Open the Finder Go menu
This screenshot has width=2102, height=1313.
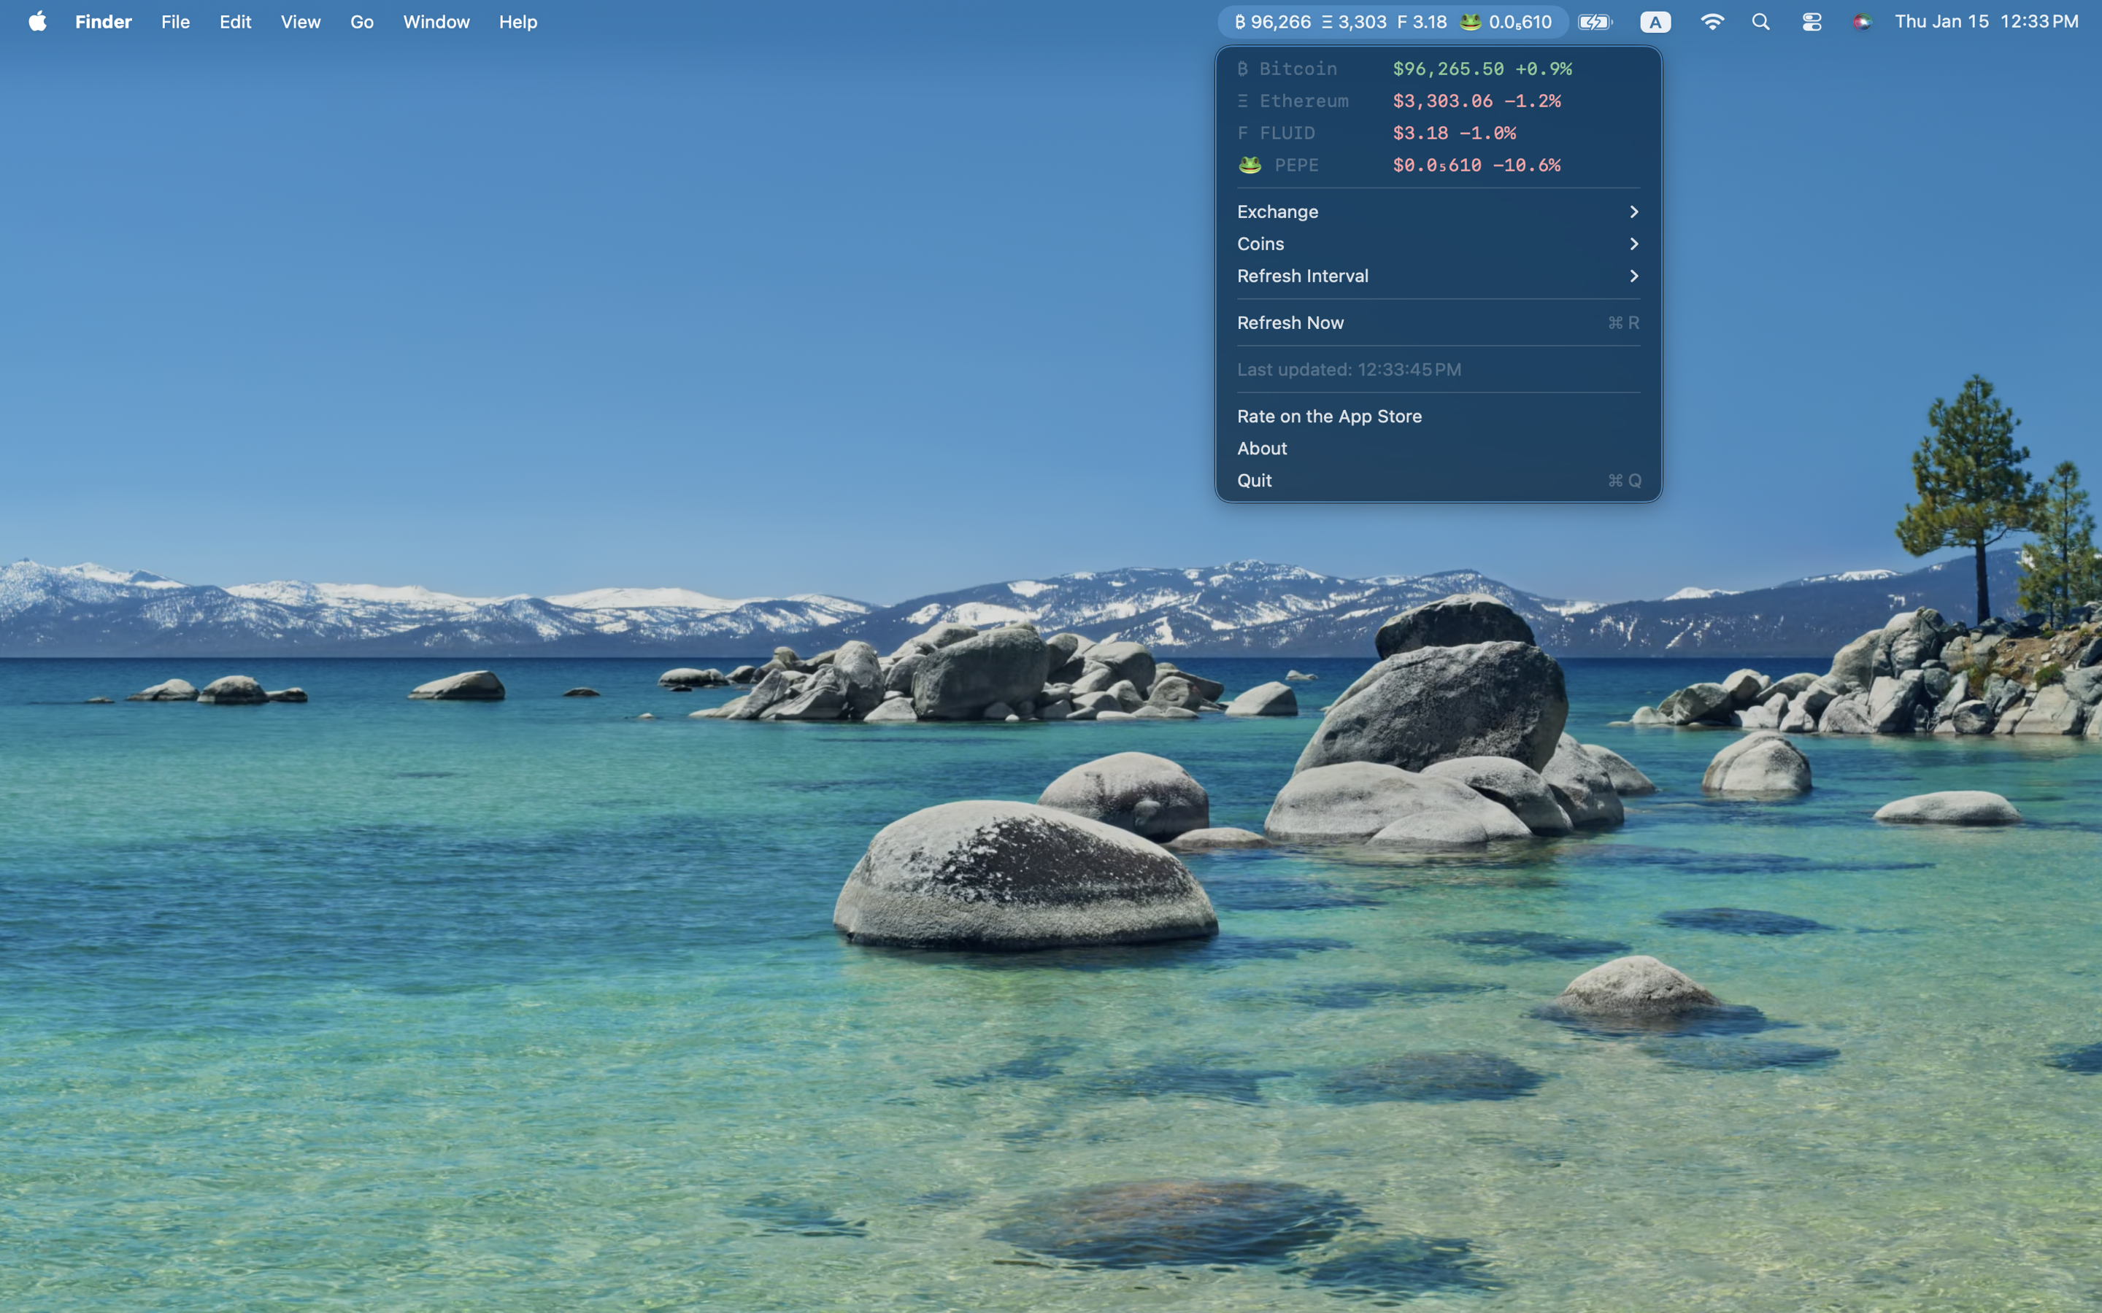pos(361,22)
